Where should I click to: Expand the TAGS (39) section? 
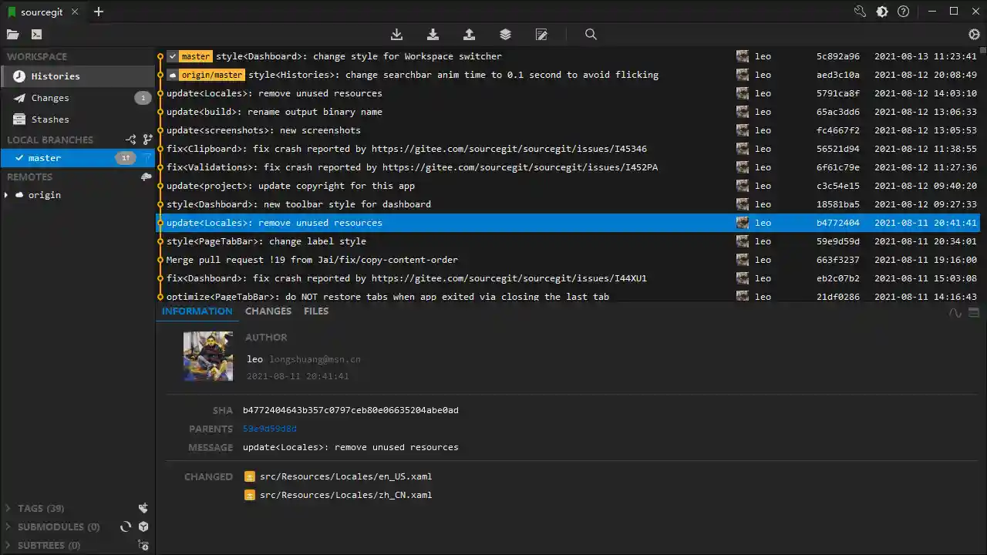pyautogui.click(x=8, y=508)
